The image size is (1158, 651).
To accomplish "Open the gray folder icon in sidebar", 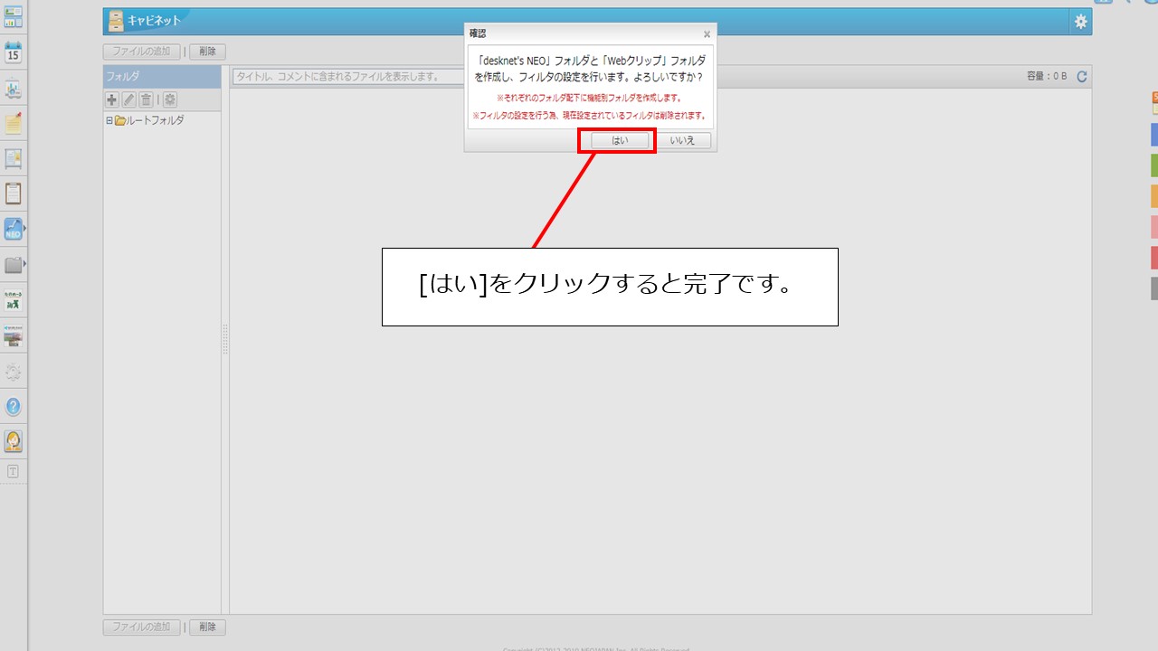I will click(x=14, y=265).
